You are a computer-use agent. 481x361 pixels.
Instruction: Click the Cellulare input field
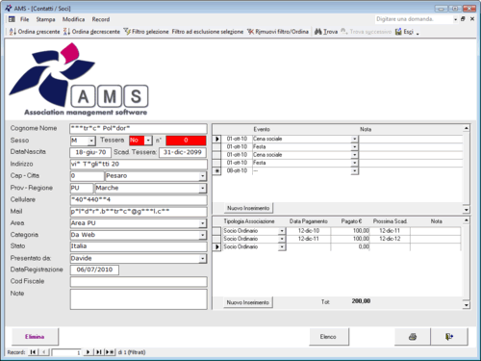point(139,199)
